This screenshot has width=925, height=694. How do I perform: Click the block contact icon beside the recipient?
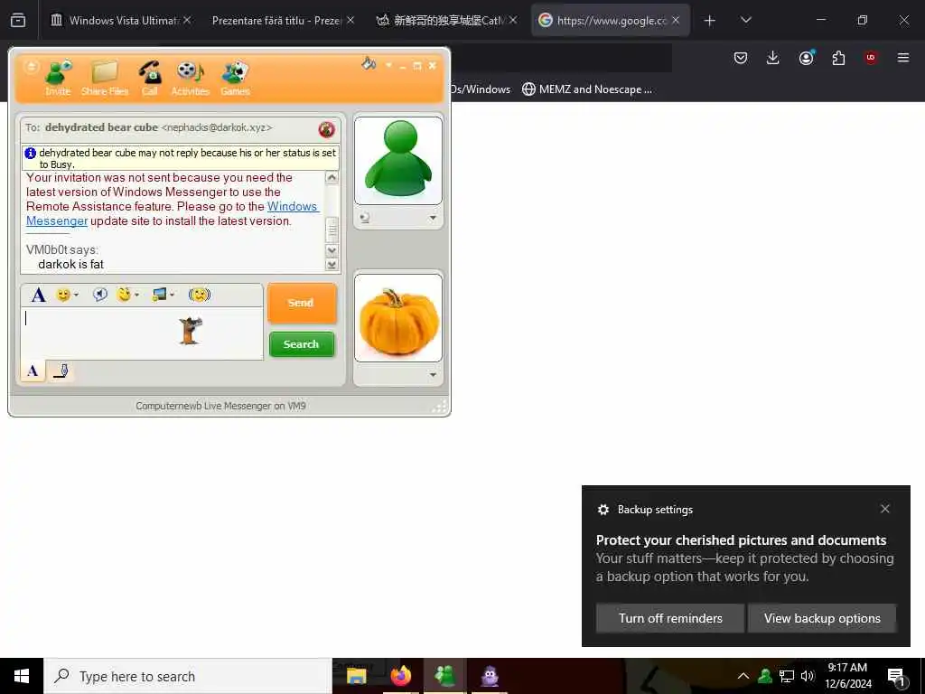point(326,128)
